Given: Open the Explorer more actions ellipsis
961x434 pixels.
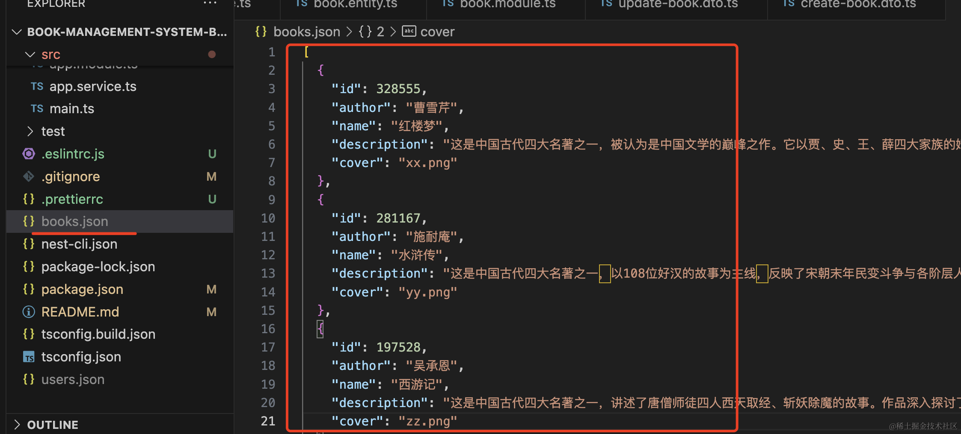Looking at the screenshot, I should click(x=210, y=3).
